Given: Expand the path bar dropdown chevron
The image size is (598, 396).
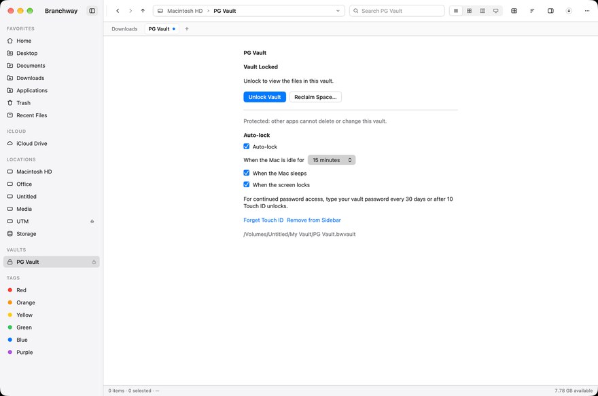Looking at the screenshot, I should (x=338, y=11).
